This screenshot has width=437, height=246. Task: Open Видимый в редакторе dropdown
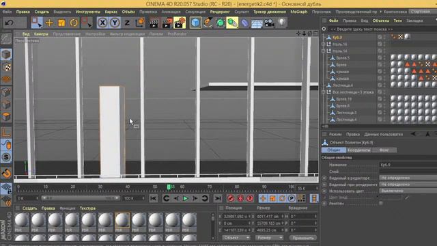click(408, 178)
